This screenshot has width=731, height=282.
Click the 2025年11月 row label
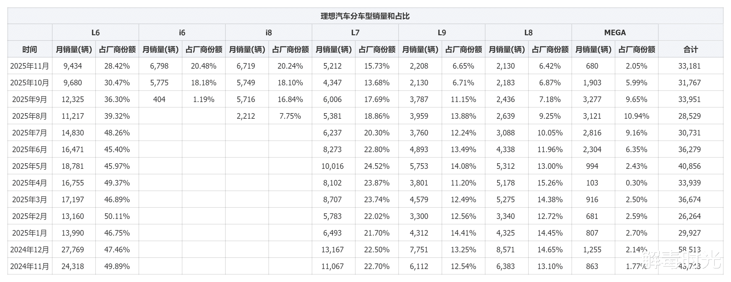coord(30,66)
